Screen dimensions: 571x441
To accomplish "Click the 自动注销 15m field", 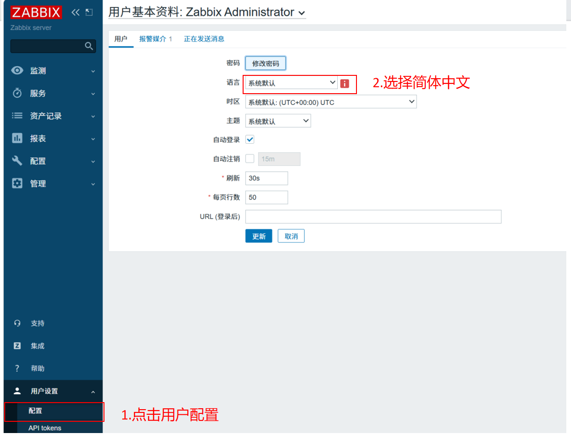I will tap(279, 159).
